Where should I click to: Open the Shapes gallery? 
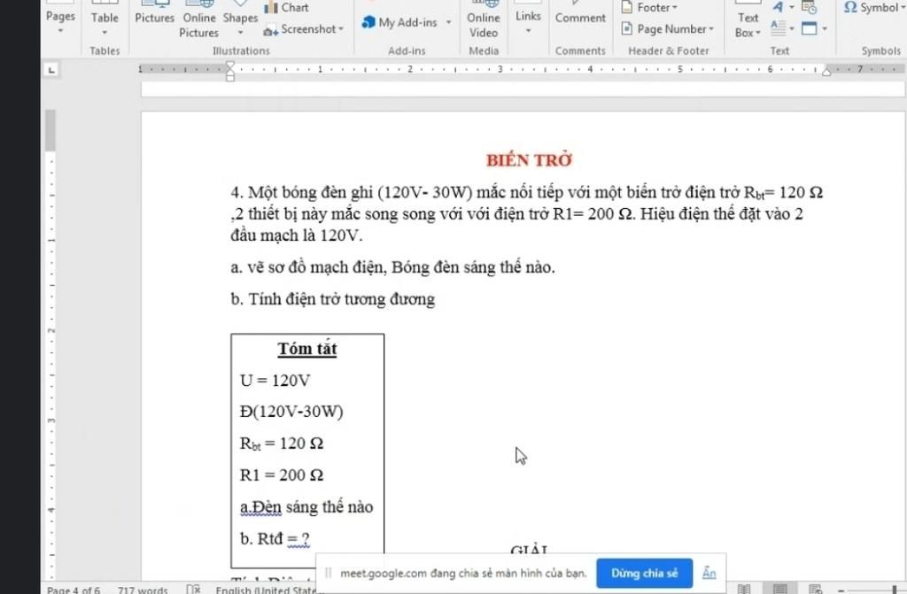(240, 19)
